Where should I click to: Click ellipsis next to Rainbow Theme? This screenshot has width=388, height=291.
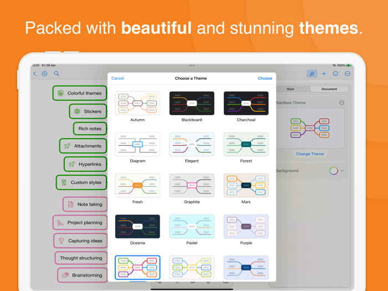pyautogui.click(x=341, y=103)
